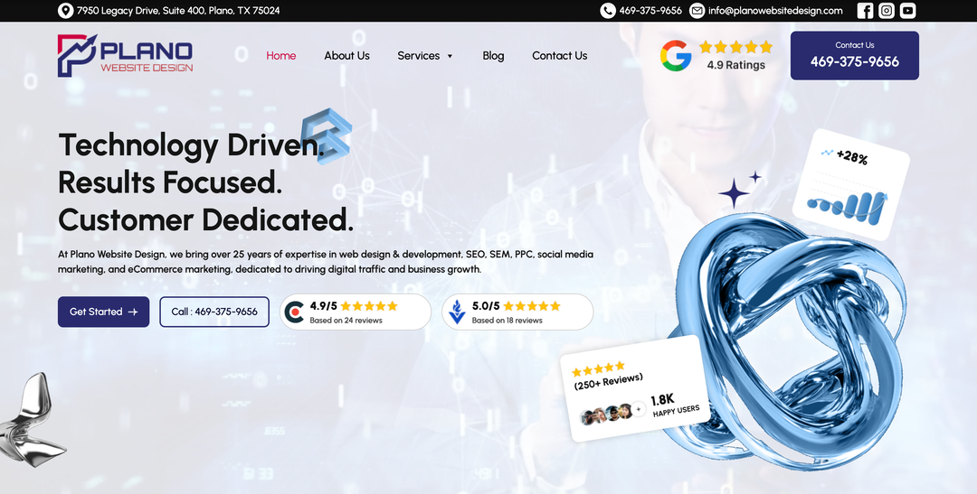
Task: Click the location pin icon
Action: click(65, 11)
